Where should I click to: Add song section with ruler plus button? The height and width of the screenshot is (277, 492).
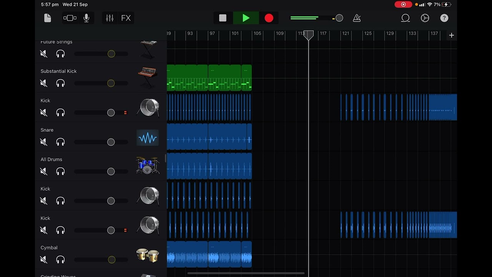(x=451, y=35)
